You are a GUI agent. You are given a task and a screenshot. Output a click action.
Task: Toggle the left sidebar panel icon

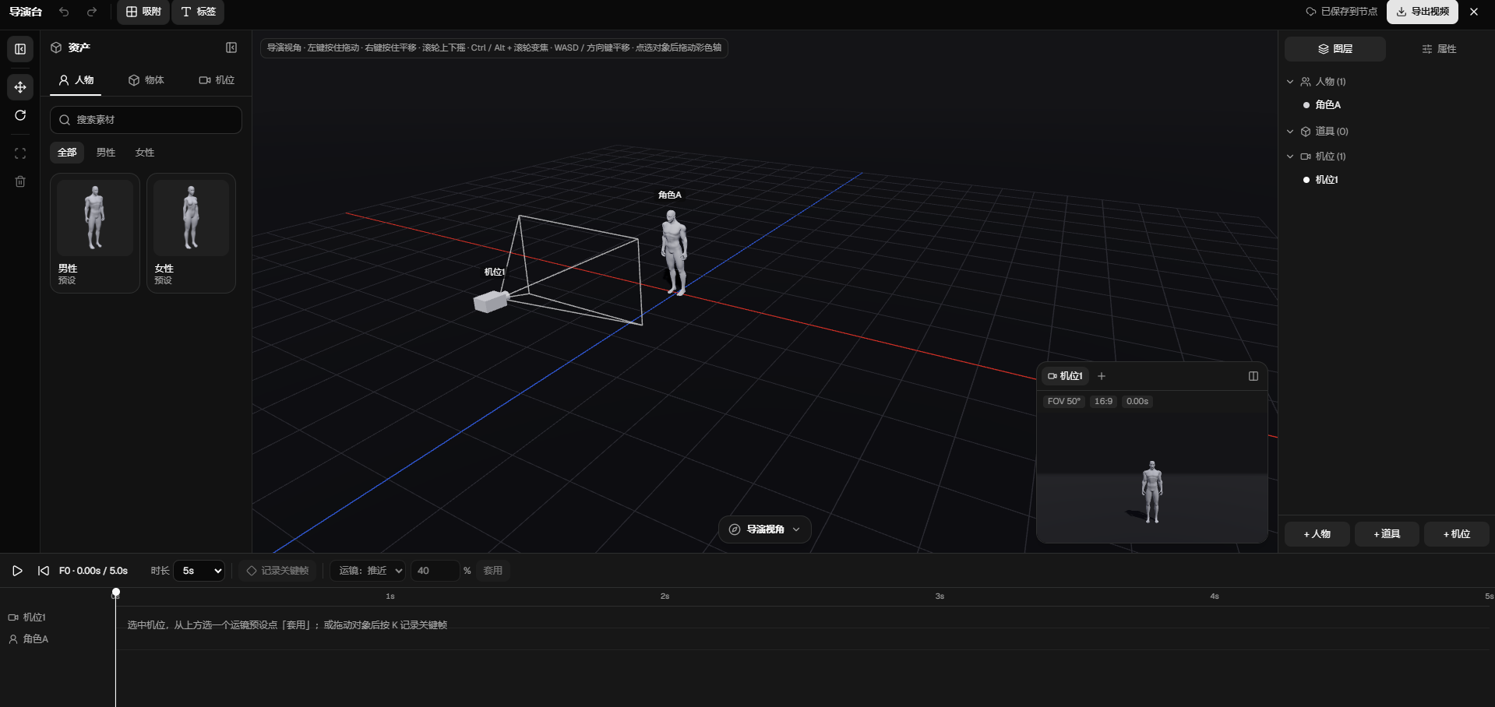pos(20,49)
